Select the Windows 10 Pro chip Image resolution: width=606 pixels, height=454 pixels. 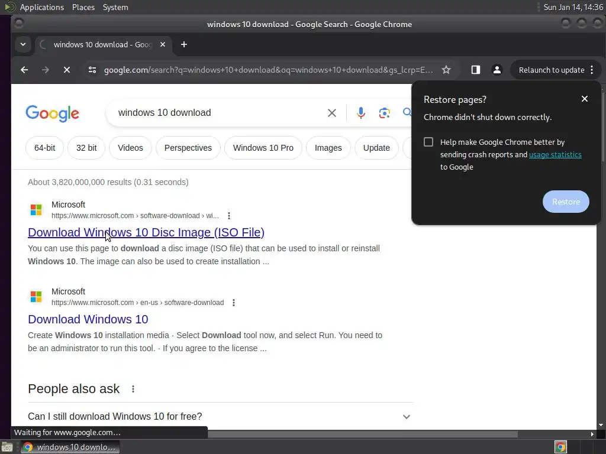coord(263,148)
